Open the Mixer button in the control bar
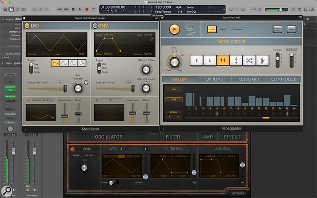The height and width of the screenshot is (198, 317). click(x=40, y=9)
